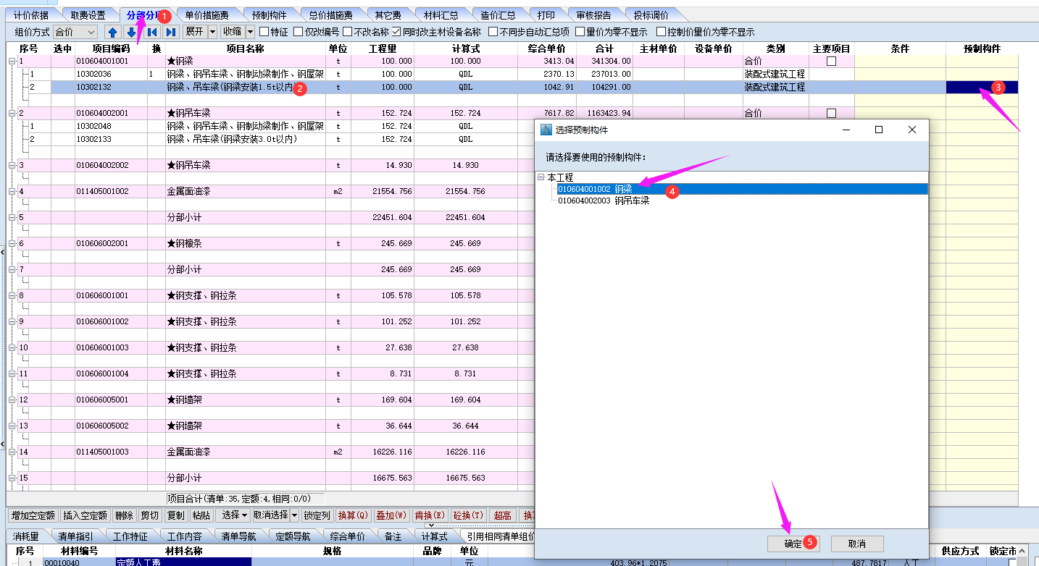Click the 选择预制构件 dialog title icon
The width and height of the screenshot is (1039, 566).
pos(547,130)
